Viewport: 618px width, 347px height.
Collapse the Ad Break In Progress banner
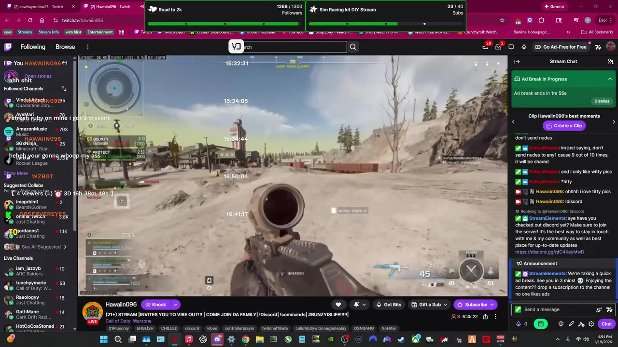[610, 79]
